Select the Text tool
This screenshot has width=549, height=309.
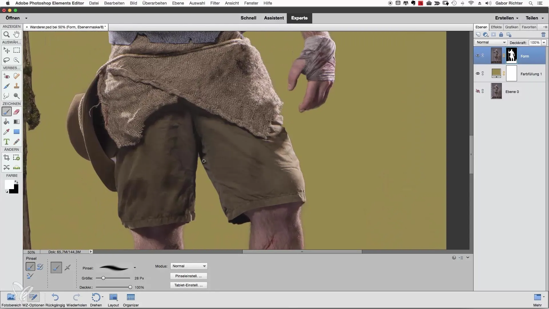coord(7,142)
